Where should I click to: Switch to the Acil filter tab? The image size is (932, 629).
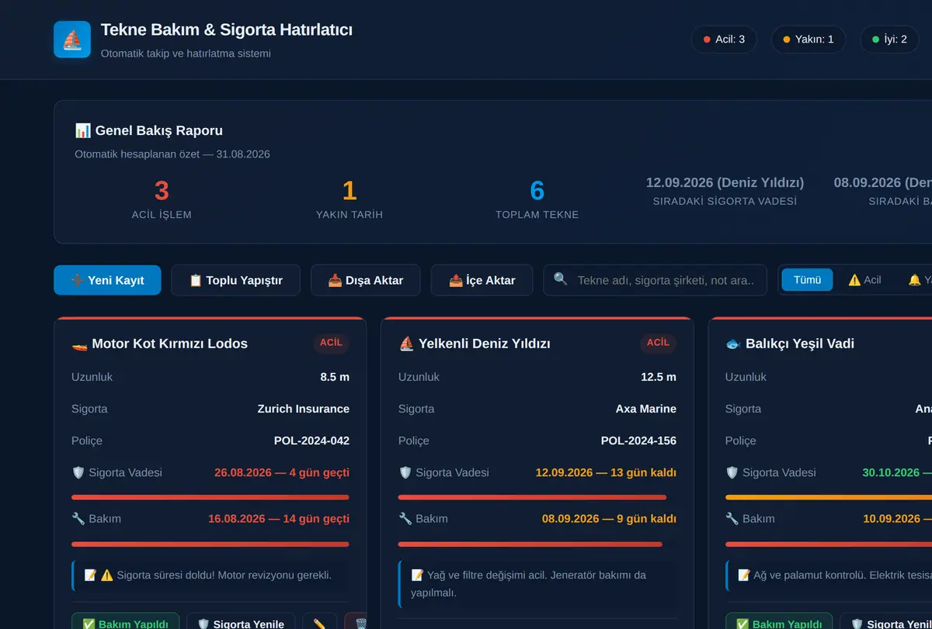click(x=864, y=280)
